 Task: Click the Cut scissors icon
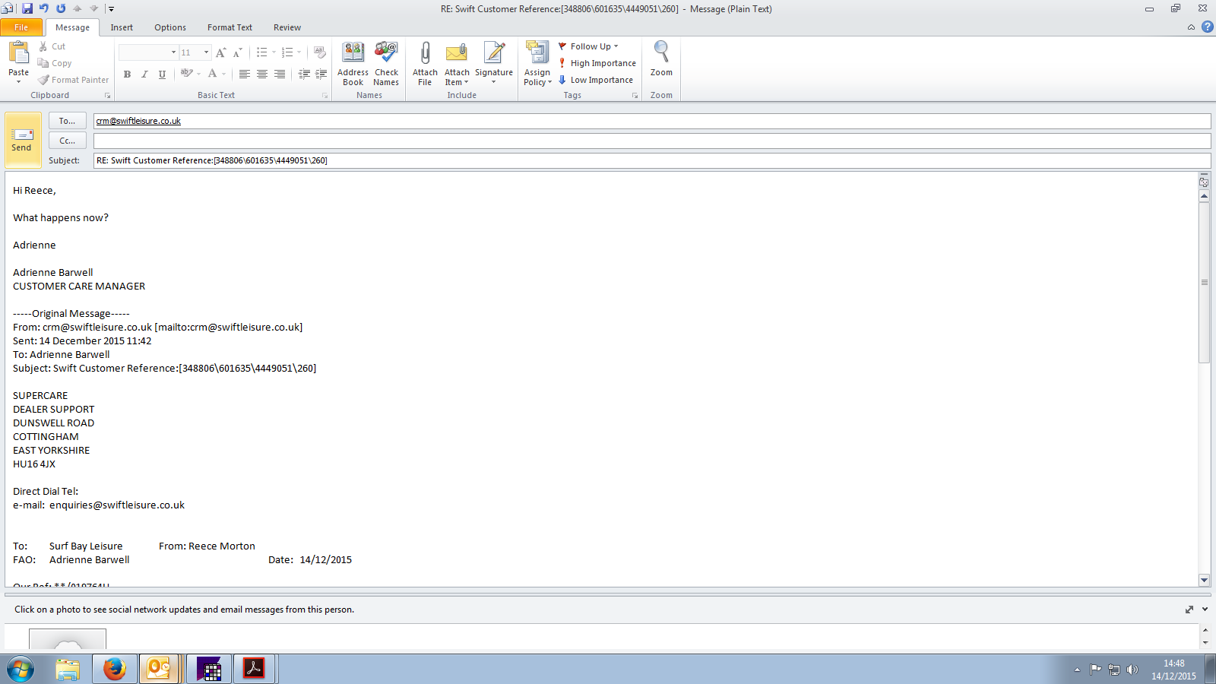(x=43, y=46)
